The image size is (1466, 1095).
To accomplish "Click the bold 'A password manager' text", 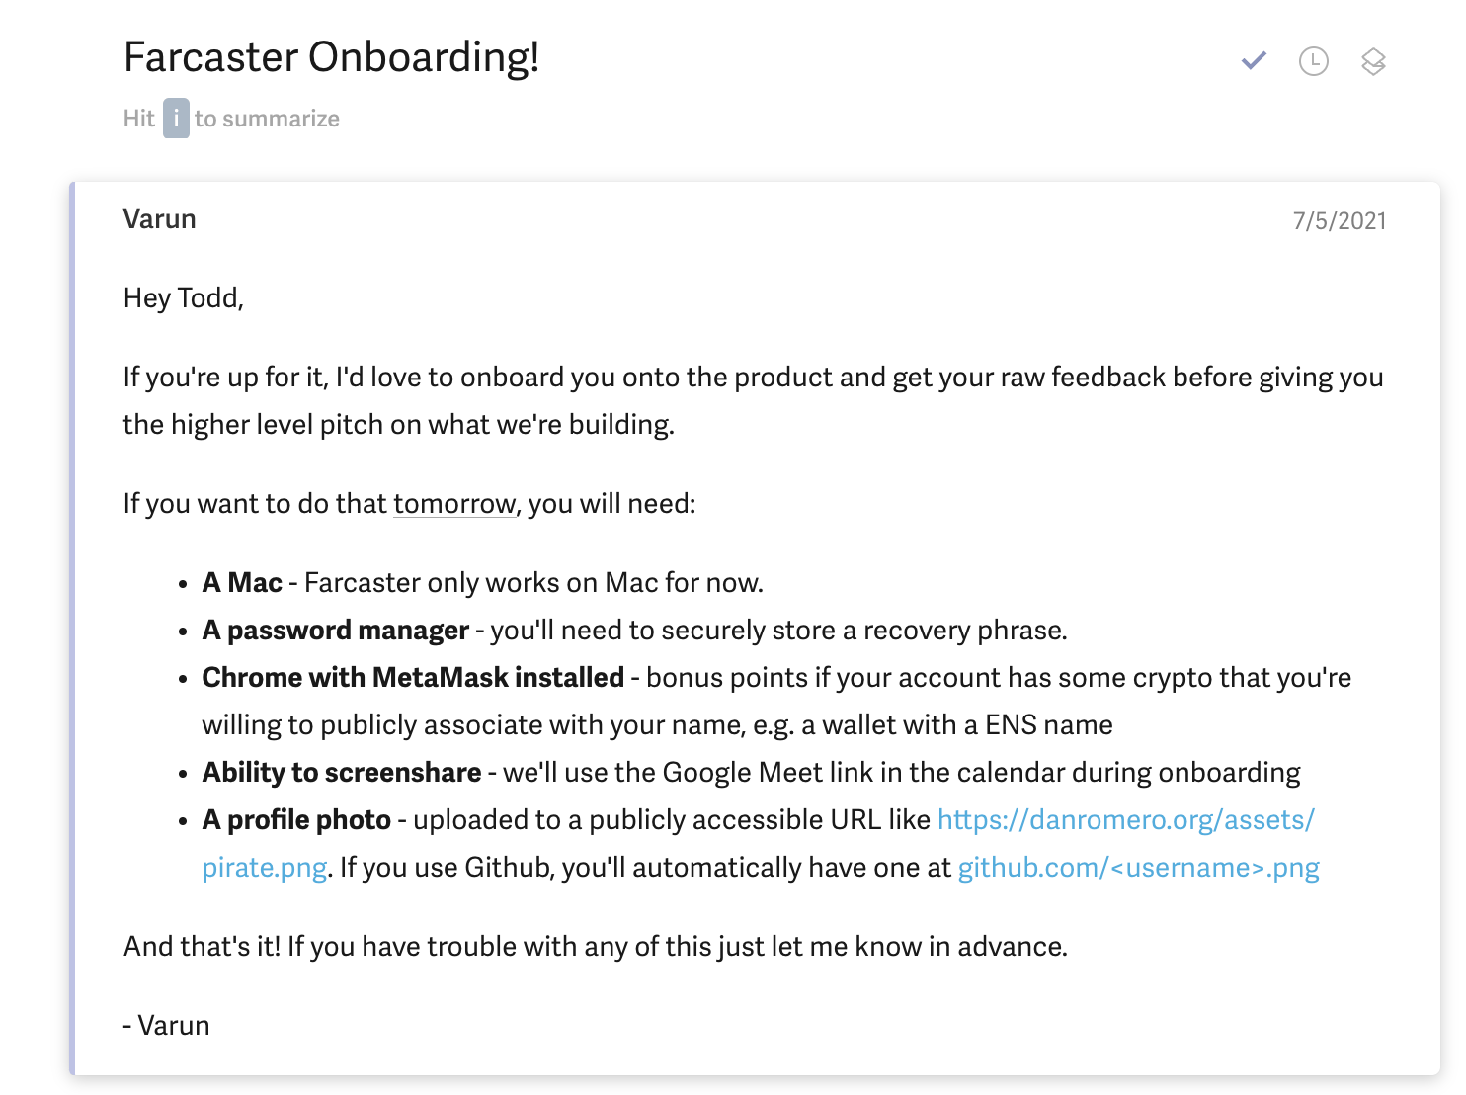I will coord(335,631).
